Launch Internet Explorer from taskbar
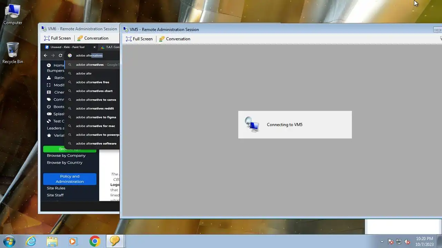This screenshot has width=442, height=248. [31, 241]
